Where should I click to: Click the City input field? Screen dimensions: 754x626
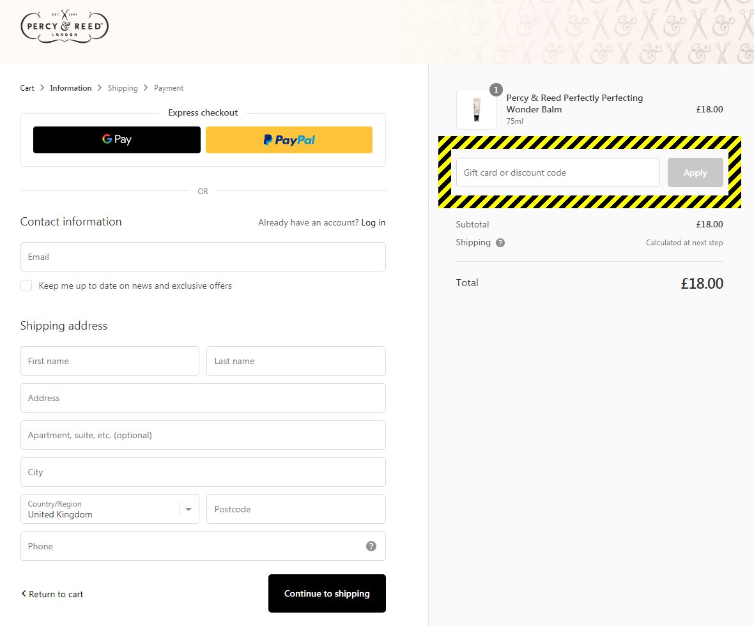(203, 472)
